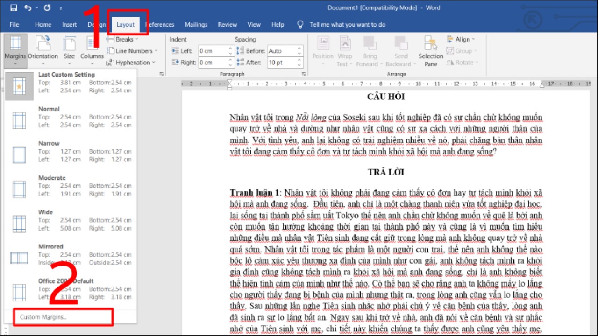Select the Narrow margin preset
Image resolution: width=598 pixels, height=336 pixels.
click(x=70, y=151)
